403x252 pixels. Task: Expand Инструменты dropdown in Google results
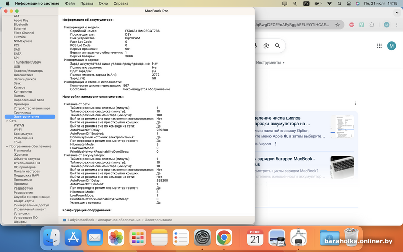coord(270,62)
